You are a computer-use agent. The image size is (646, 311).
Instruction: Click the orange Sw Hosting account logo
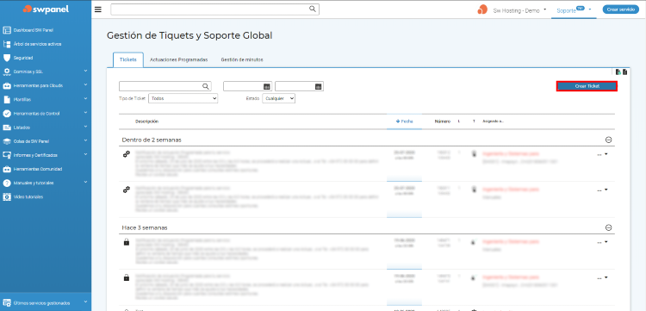482,9
